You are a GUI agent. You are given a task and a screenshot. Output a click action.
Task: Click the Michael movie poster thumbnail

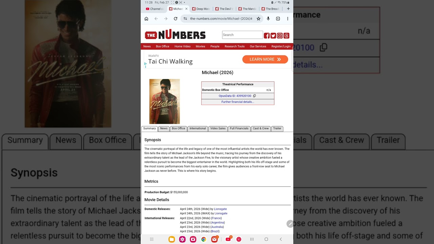(x=164, y=101)
